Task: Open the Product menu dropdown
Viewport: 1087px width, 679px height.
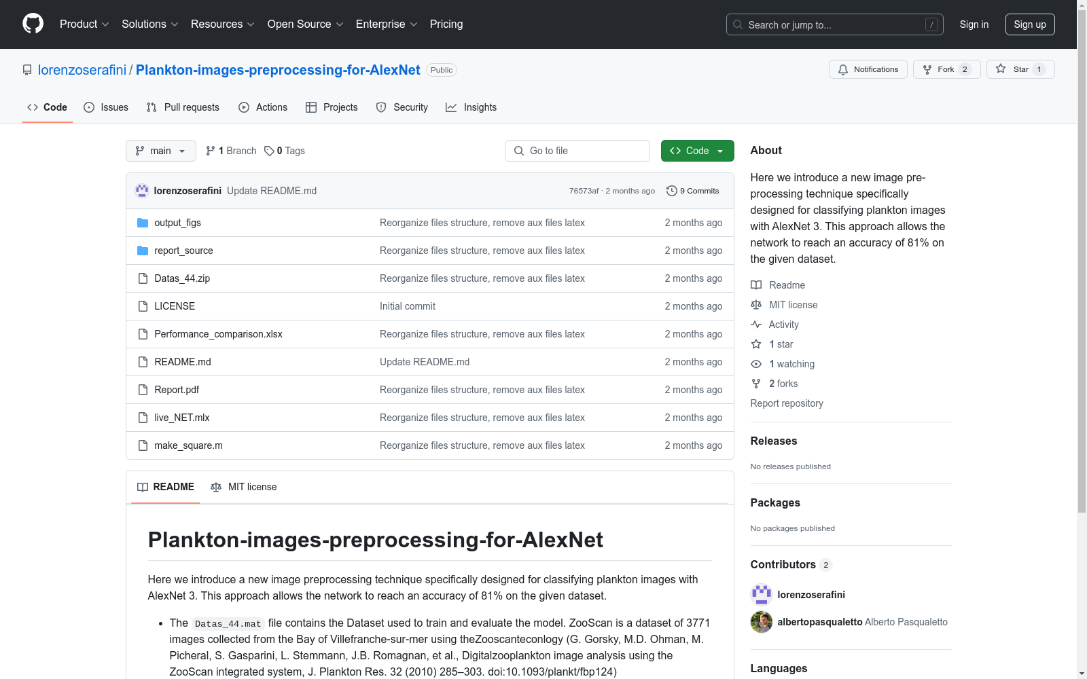Action: pyautogui.click(x=84, y=24)
